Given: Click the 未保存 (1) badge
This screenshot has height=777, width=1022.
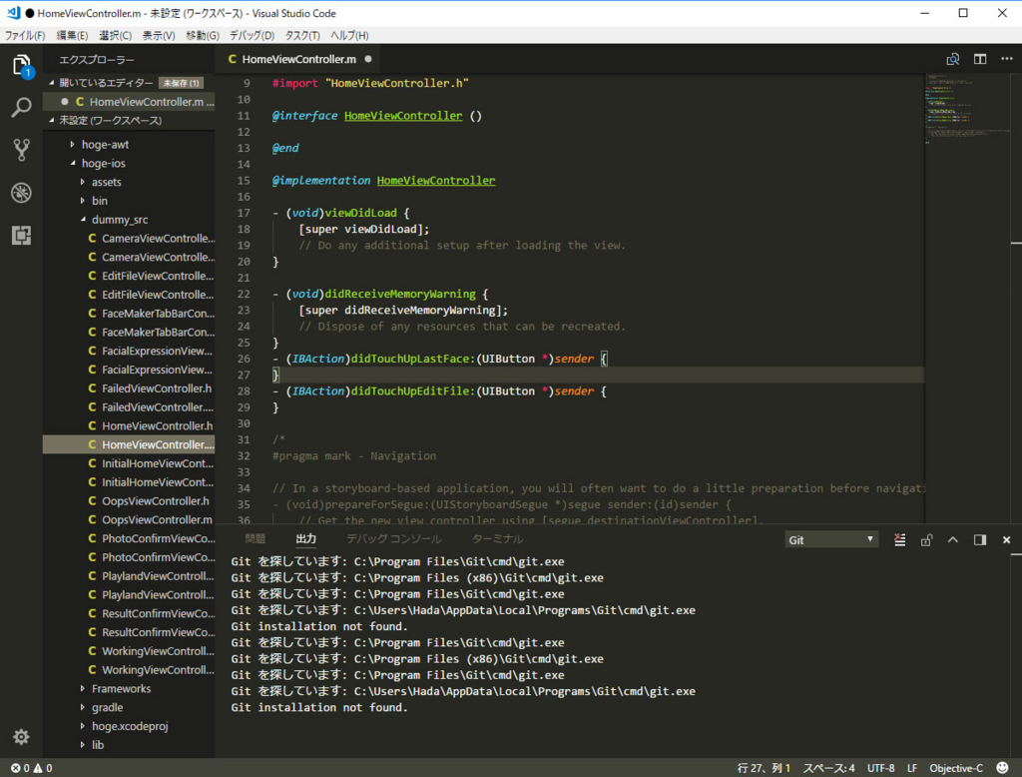Looking at the screenshot, I should [x=182, y=83].
